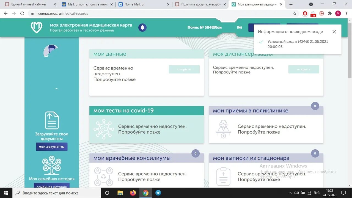Switch to Mail.ru почта, поиск tab
352x198 pixels.
tap(87, 4)
